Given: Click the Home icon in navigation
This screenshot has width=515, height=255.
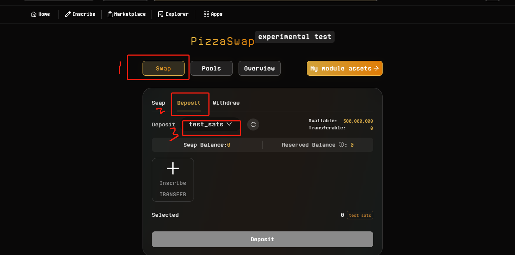Looking at the screenshot, I should point(34,14).
